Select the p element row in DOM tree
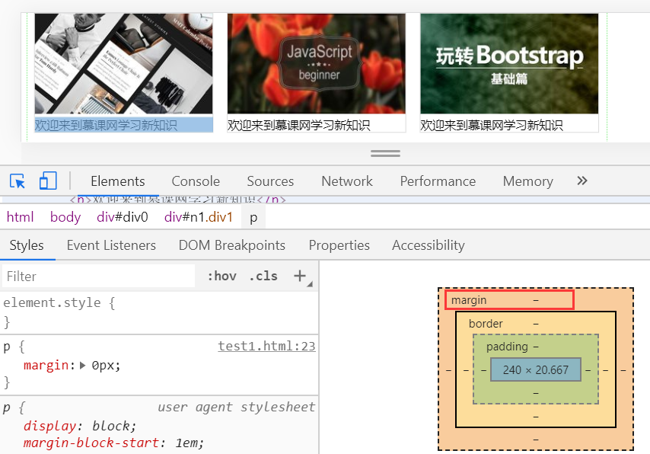Screen dimensions: 650x454 tap(325, 200)
